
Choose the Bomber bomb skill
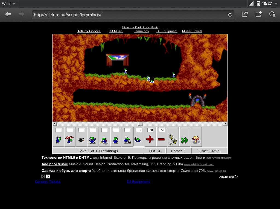pyautogui.click(x=81, y=137)
